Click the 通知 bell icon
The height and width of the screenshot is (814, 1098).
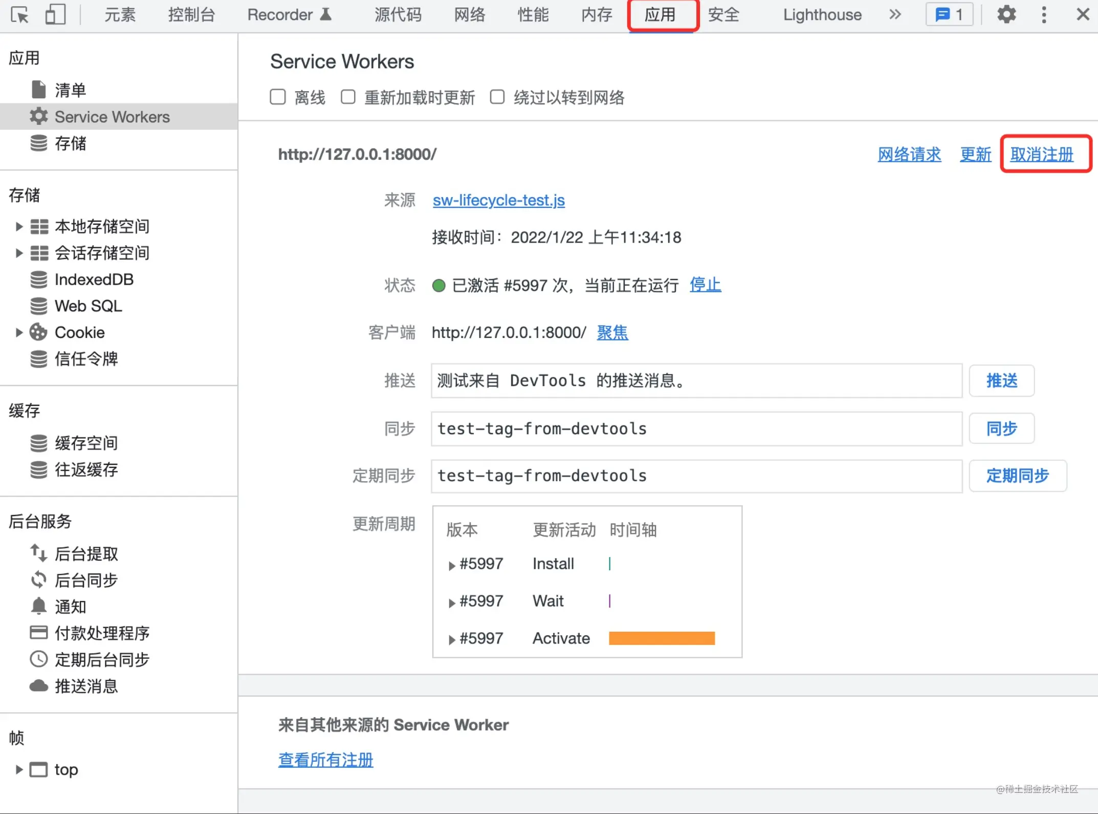coord(39,606)
